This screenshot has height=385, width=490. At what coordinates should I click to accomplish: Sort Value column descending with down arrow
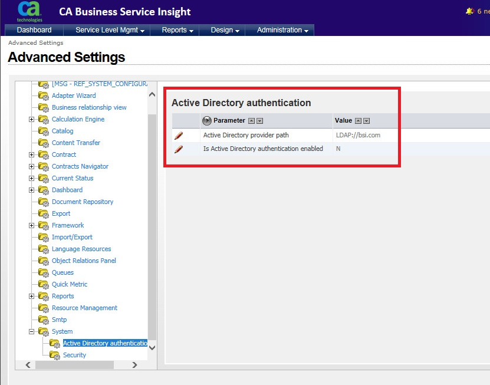click(x=366, y=121)
